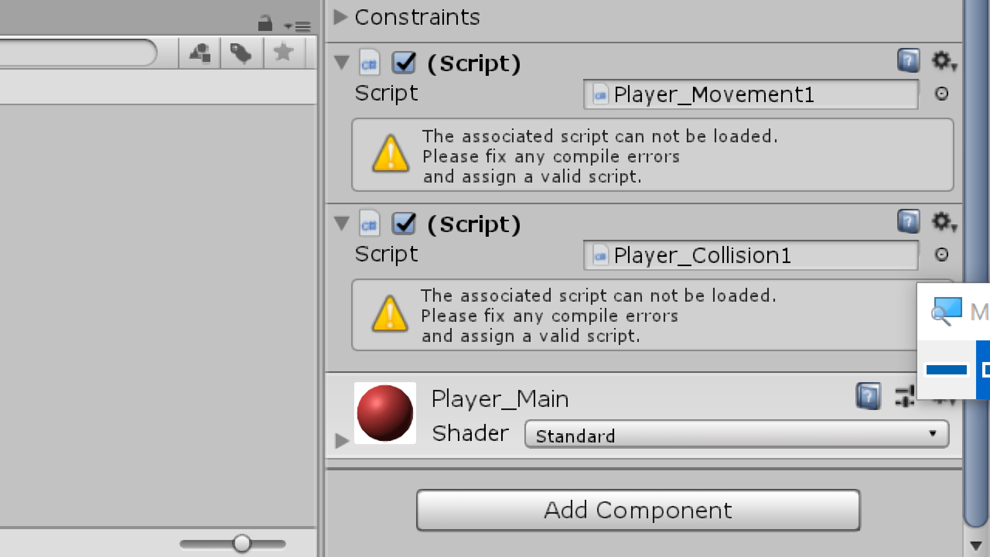
Task: Open the gear settings menu on the Player_Collision1 component
Action: point(942,222)
